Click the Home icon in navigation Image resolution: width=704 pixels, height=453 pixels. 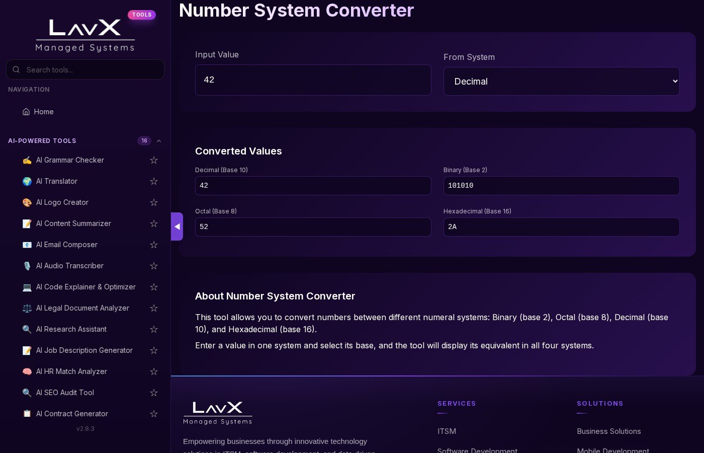click(26, 112)
